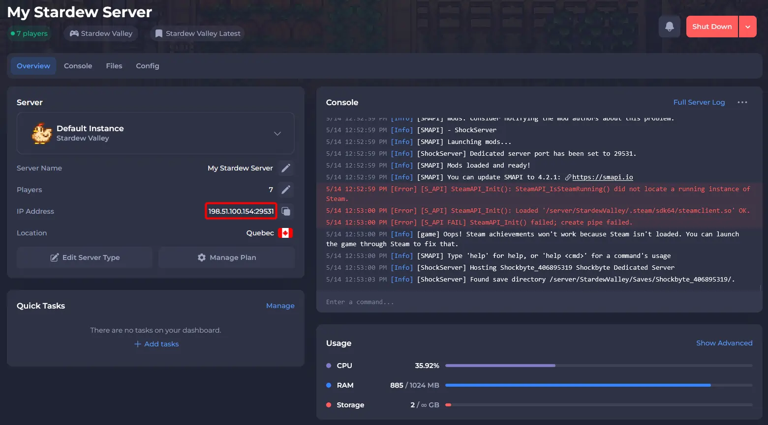Viewport: 768px width, 425px height.
Task: Shut down the server
Action: [712, 27]
